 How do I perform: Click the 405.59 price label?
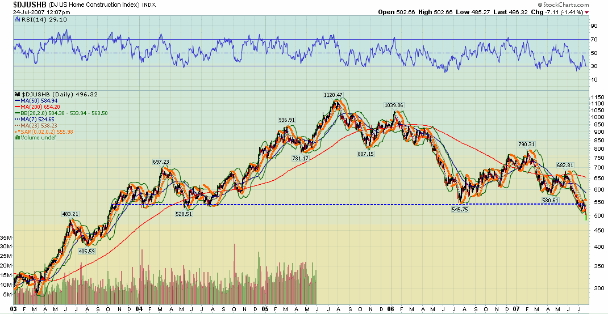87,251
